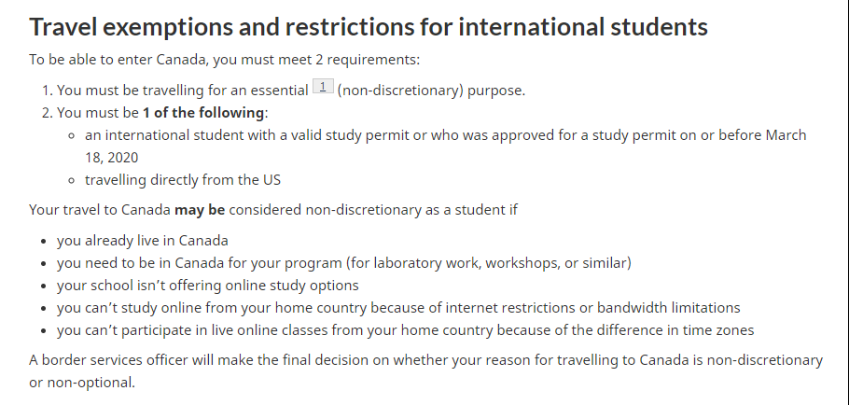The image size is (849, 405).
Task: Click the 'March 18, 2020' date text
Action: point(446,147)
